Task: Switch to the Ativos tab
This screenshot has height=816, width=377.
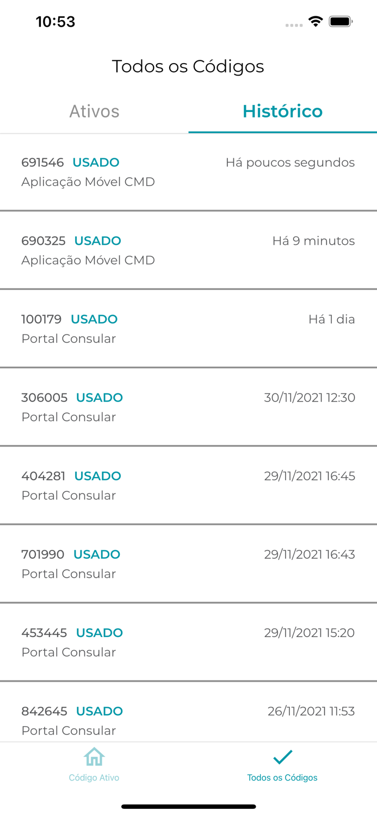Action: [94, 112]
